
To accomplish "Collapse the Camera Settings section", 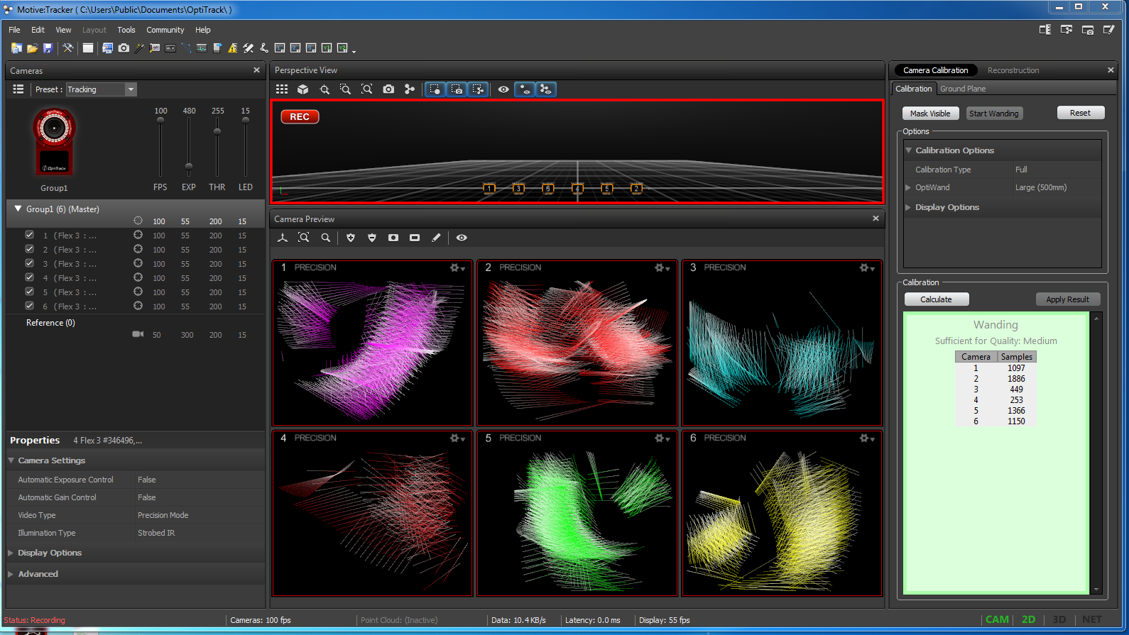I will tap(11, 460).
